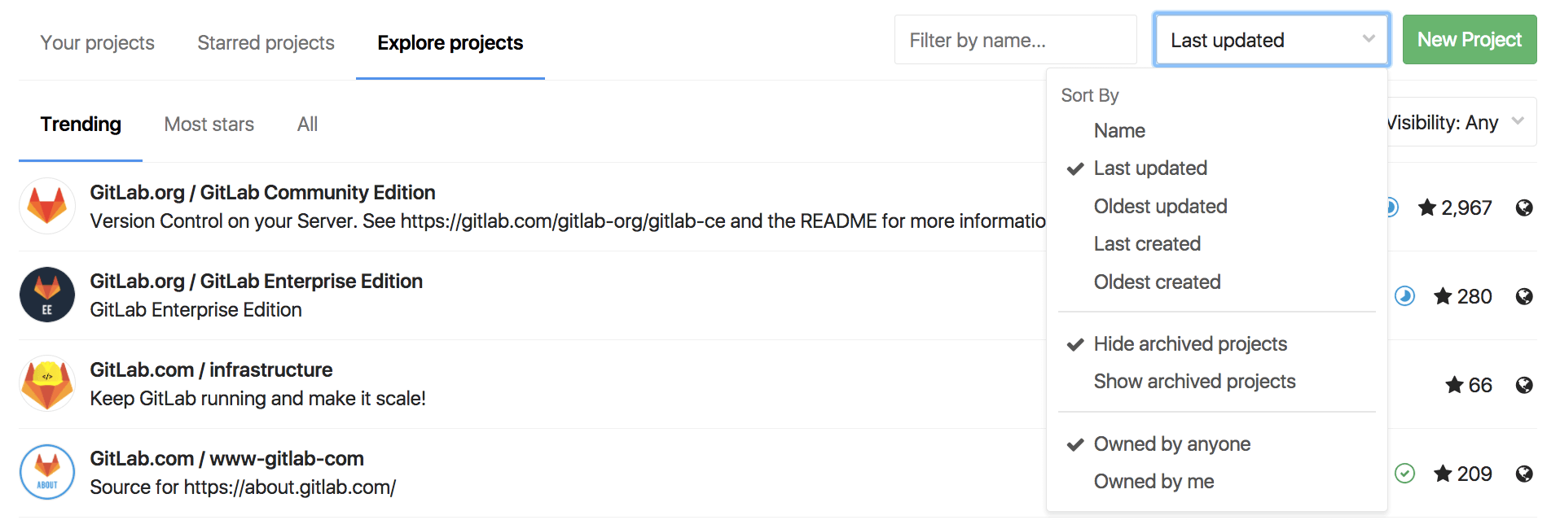Click the infrastructure project avatar
Image resolution: width=1560 pixels, height=520 pixels.
click(x=47, y=383)
